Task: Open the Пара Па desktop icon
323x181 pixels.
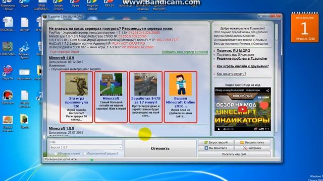Action: [x=8, y=72]
